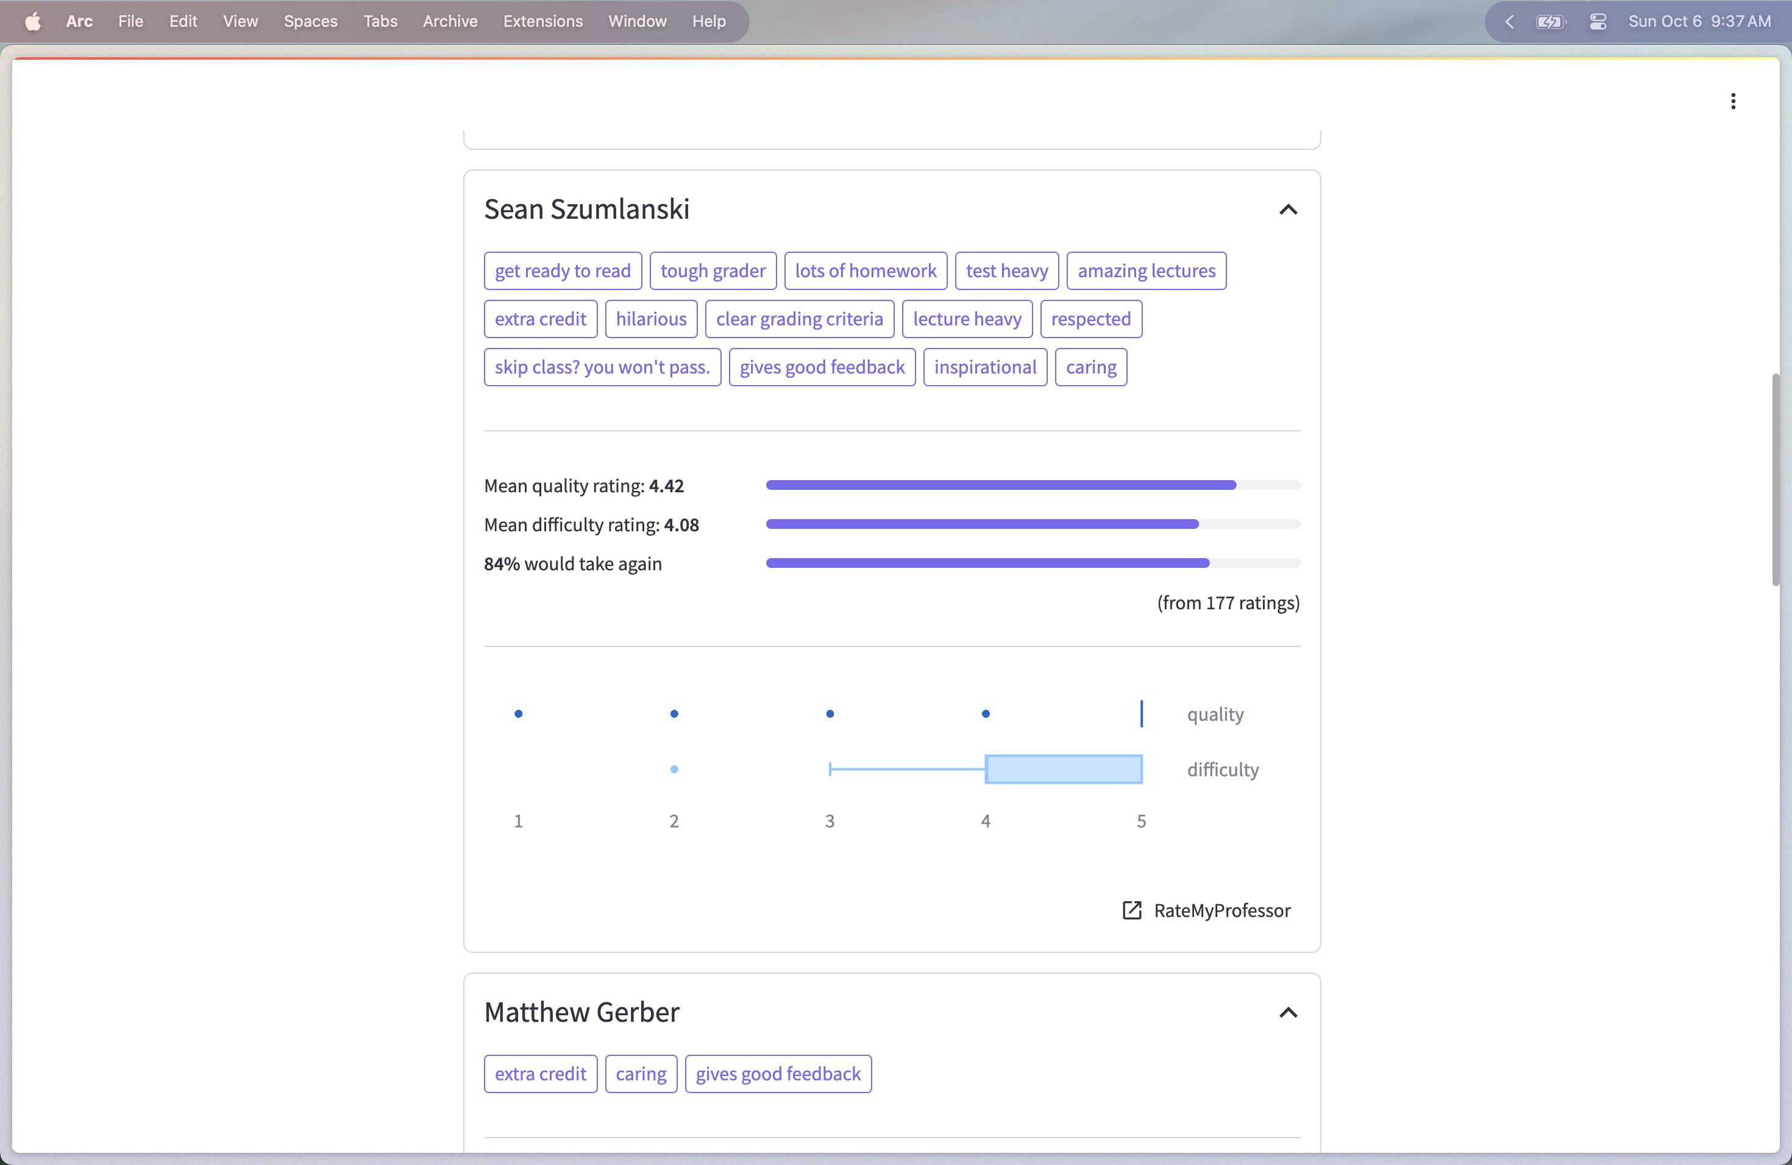The width and height of the screenshot is (1792, 1165).
Task: Open the Extensions menu
Action: pyautogui.click(x=542, y=21)
